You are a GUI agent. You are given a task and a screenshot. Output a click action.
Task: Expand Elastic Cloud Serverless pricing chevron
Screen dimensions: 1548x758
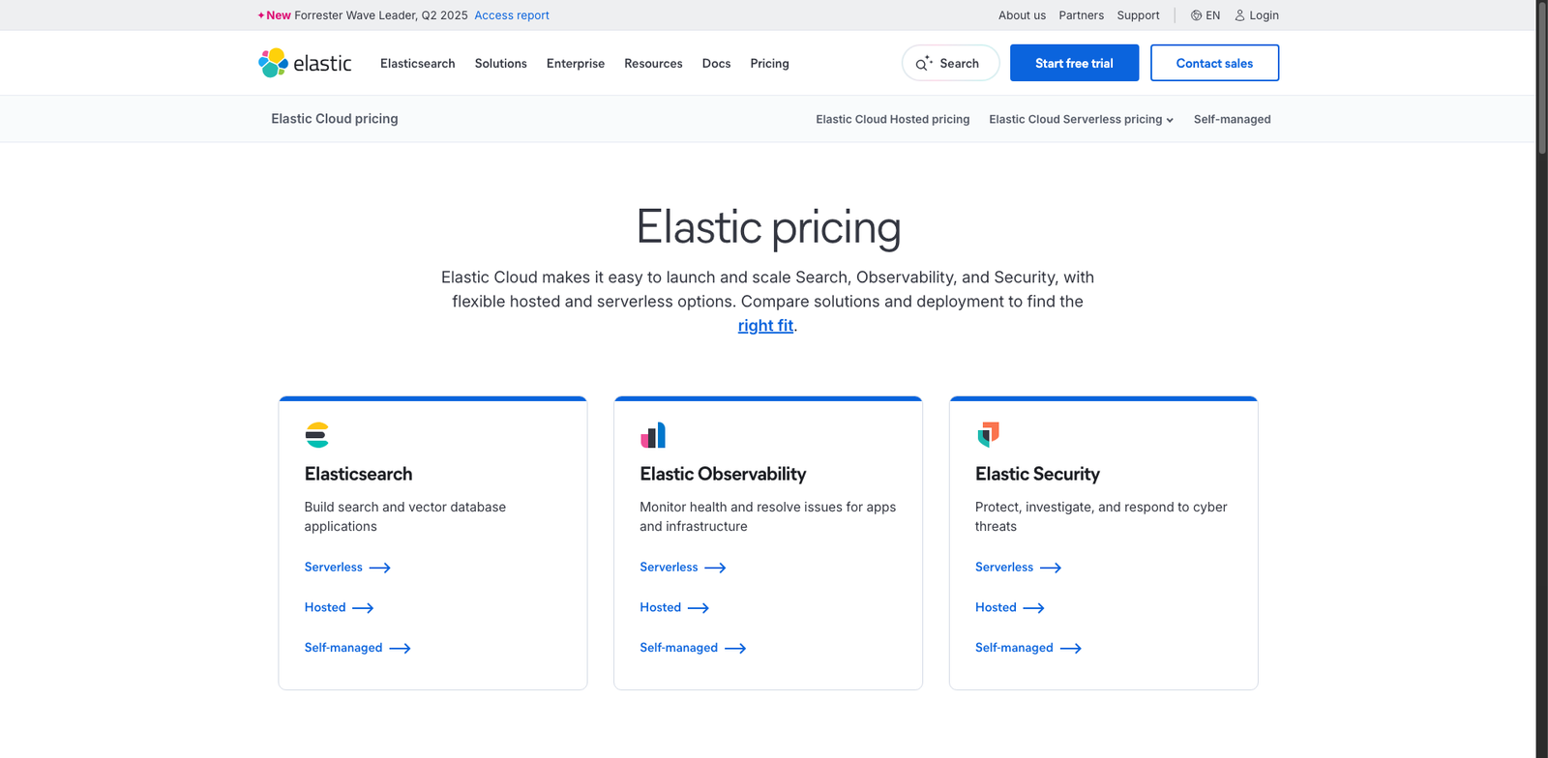[x=1170, y=120]
